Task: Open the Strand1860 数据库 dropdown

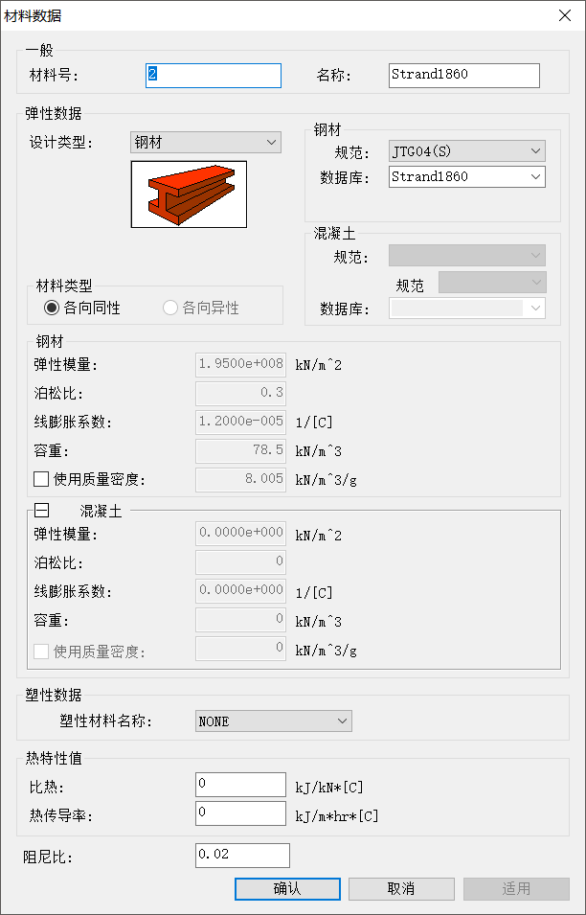Action: coord(466,176)
